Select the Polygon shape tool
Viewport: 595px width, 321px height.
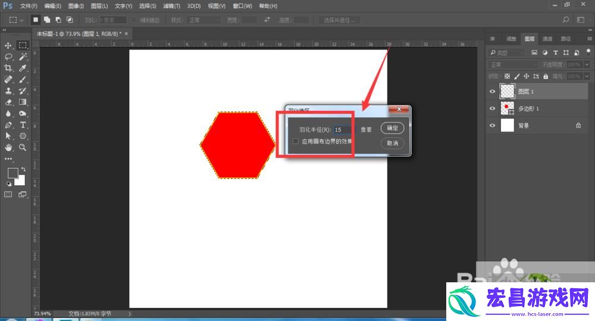point(23,136)
